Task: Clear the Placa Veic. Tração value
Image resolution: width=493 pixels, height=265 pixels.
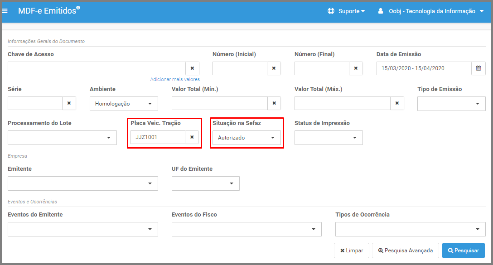Action: point(192,137)
